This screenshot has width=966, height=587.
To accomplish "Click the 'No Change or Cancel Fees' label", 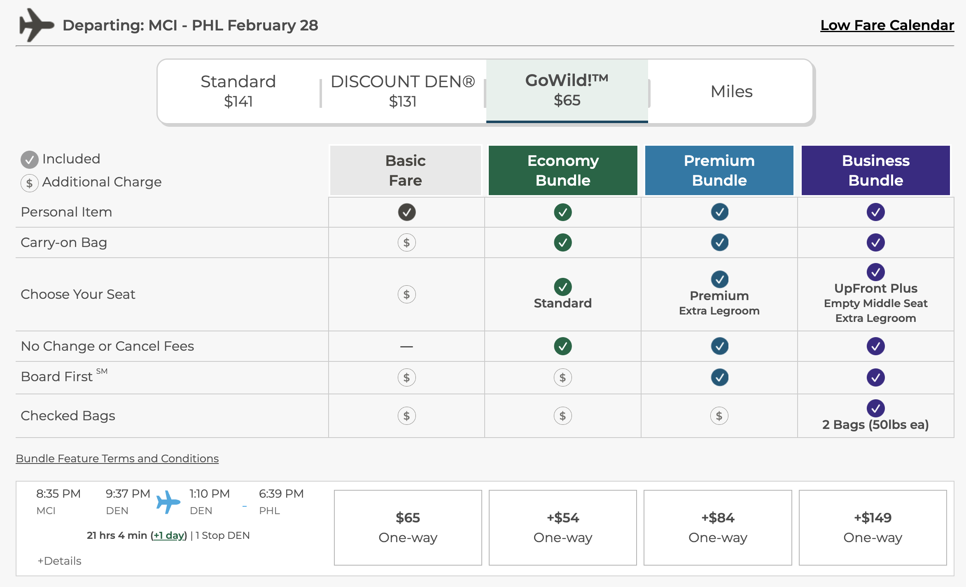I will point(107,346).
